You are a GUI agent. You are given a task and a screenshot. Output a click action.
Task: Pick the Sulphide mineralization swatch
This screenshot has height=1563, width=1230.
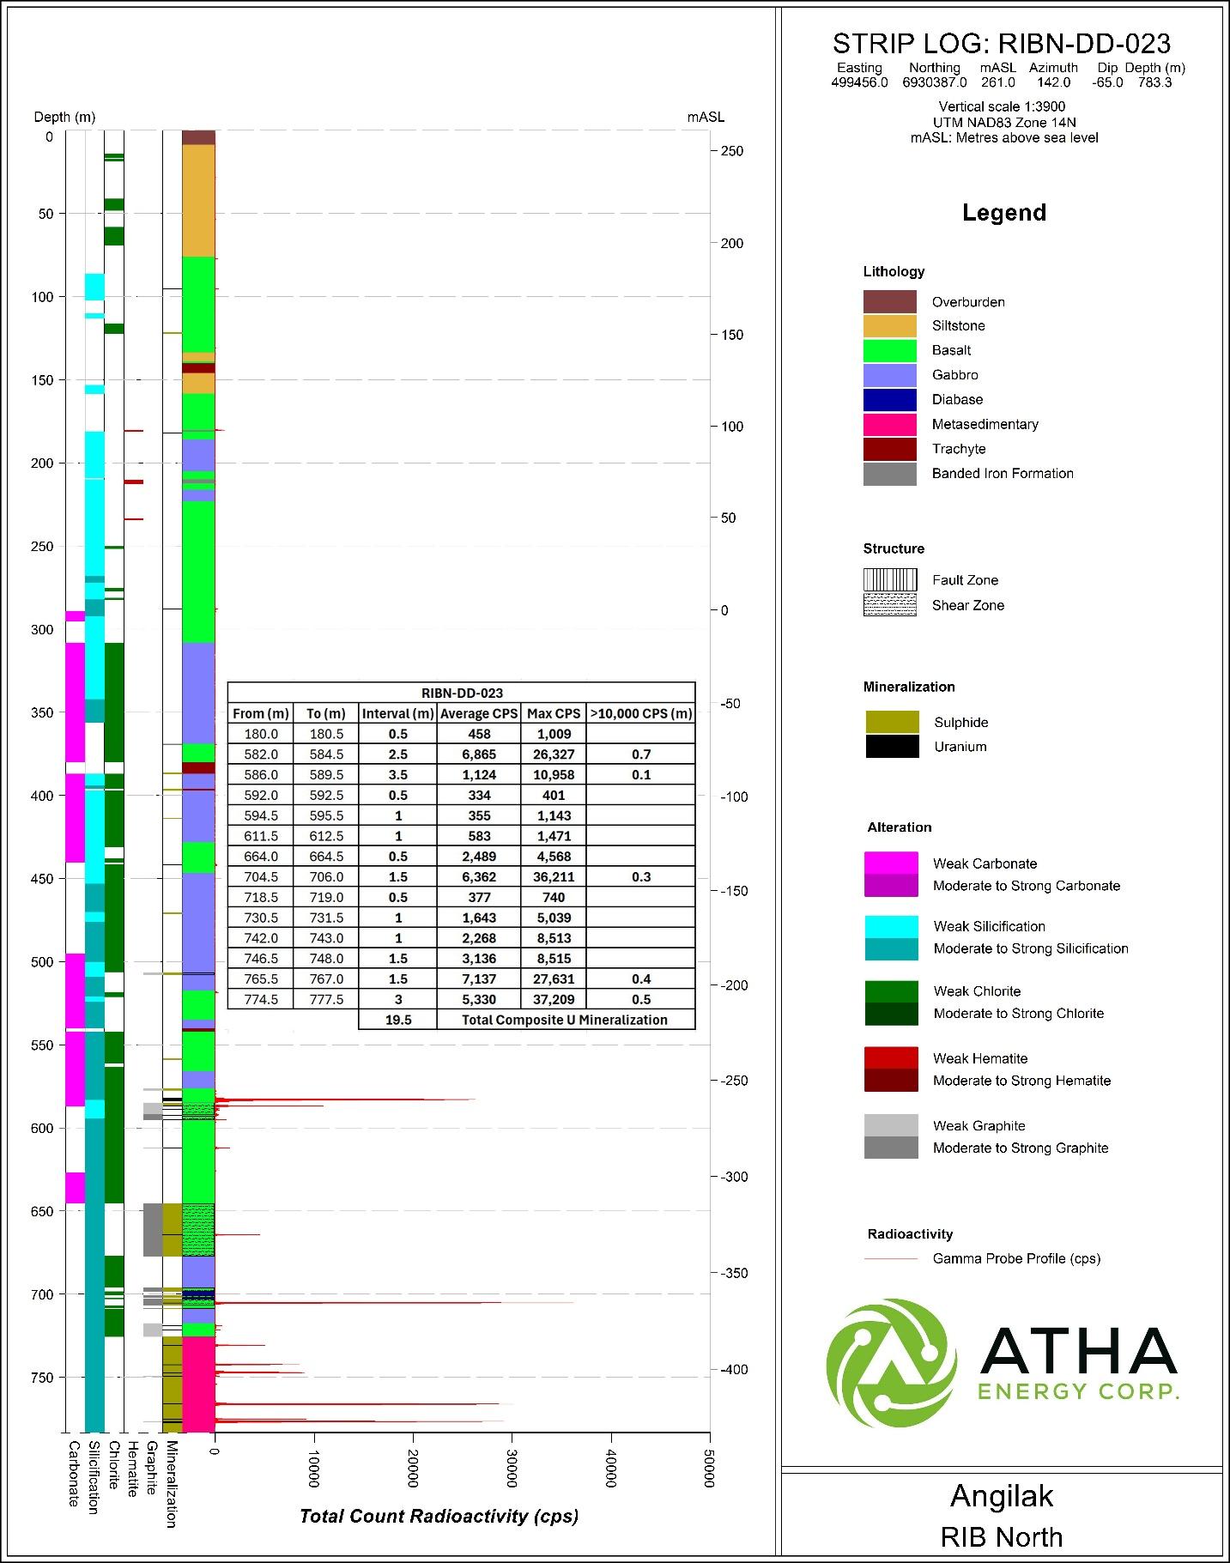coord(892,722)
